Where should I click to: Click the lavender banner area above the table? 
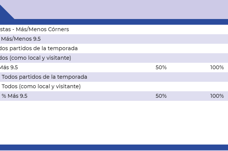(x=121, y=10)
